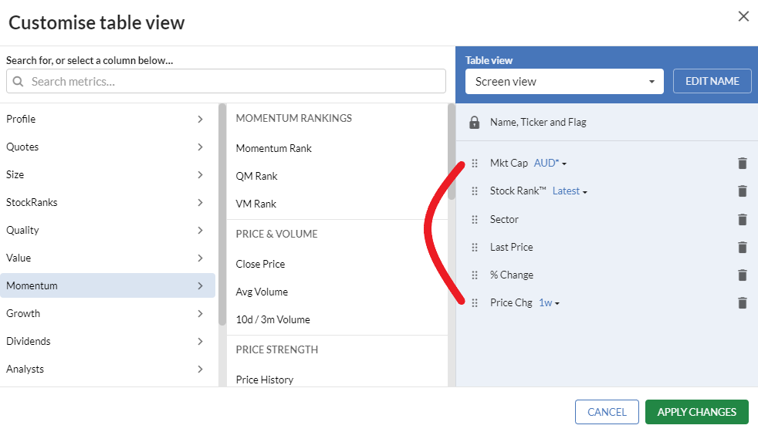
Task: Expand the Profile category
Action: click(x=107, y=119)
